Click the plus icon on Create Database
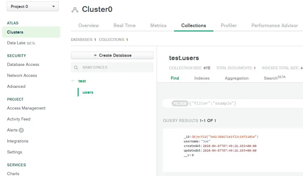Viewport: 303px width, 176px height. (95, 55)
